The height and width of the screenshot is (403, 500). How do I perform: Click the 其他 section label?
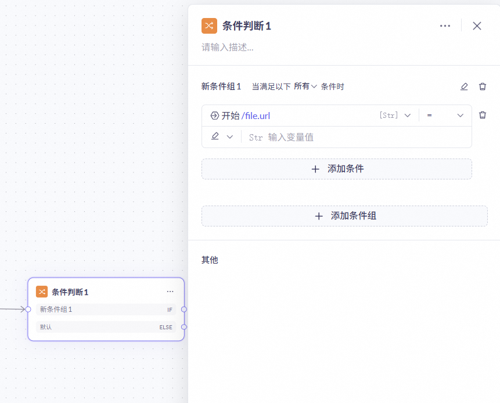pyautogui.click(x=210, y=260)
